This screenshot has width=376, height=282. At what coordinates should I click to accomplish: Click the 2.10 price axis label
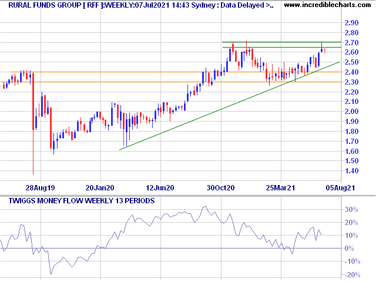[351, 102]
